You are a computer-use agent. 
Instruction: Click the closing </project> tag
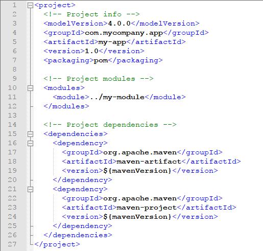[57, 244]
